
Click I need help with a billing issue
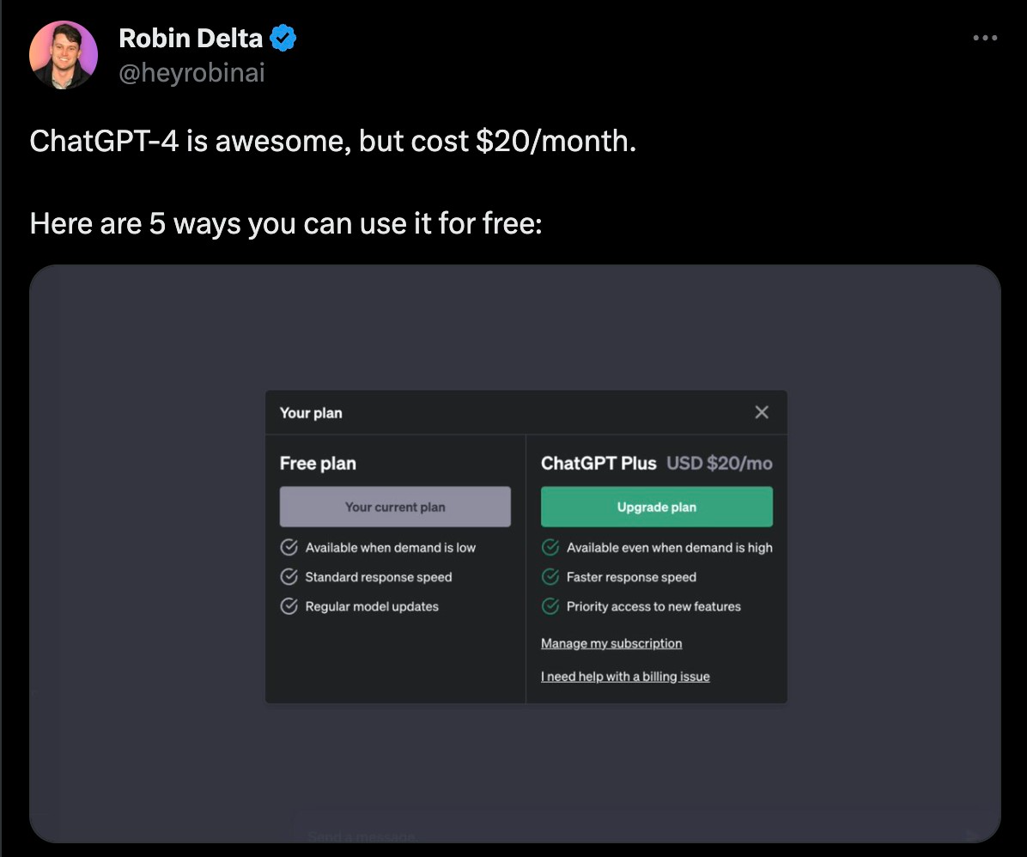pos(625,677)
